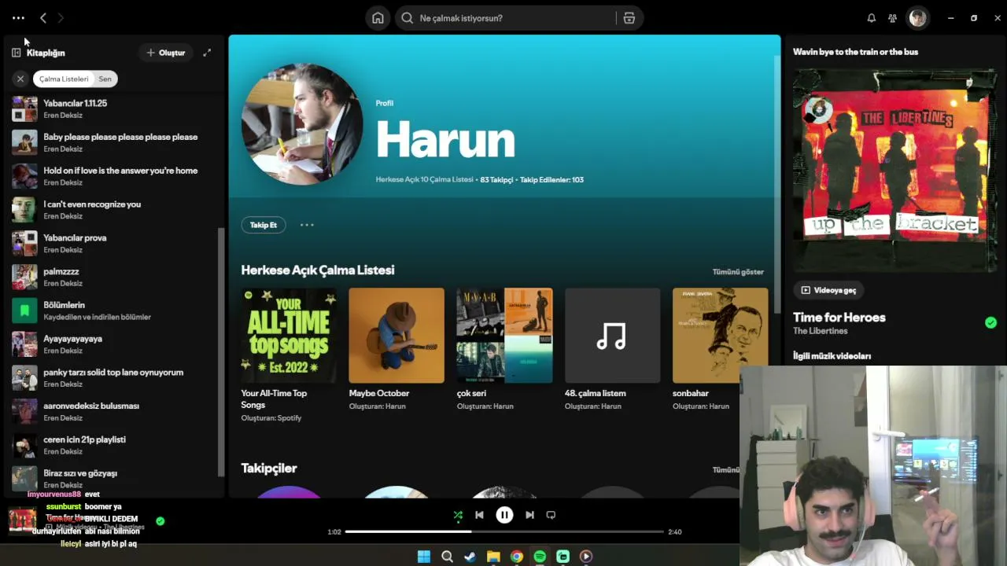Toggle the green checkmark beside Time for Heroes
This screenshot has height=566, width=1007.
[990, 322]
